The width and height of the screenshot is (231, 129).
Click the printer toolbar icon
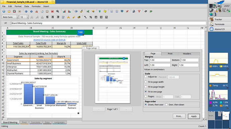tap(19, 11)
